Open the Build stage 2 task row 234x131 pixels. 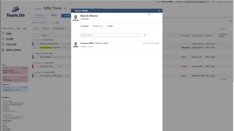(x=46, y=57)
